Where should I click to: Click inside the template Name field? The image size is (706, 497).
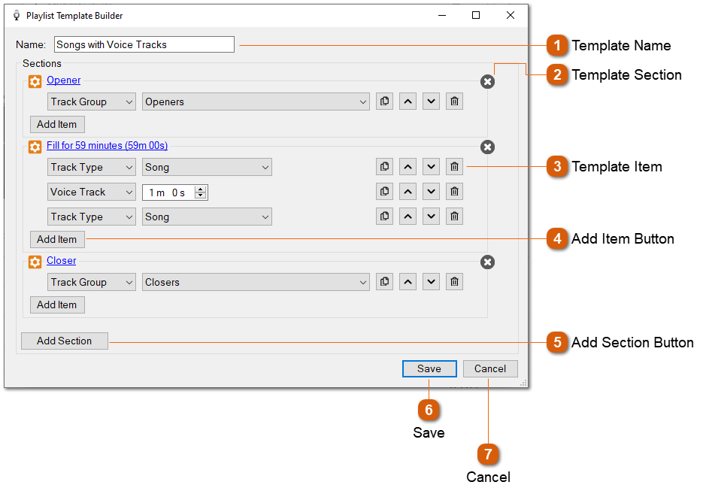click(x=143, y=44)
